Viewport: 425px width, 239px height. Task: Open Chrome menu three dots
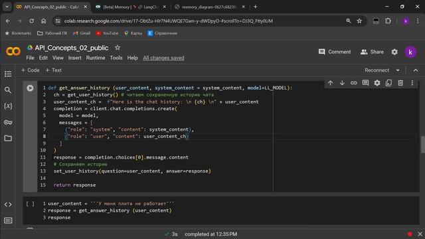tap(418, 21)
